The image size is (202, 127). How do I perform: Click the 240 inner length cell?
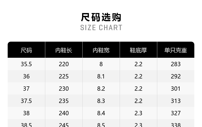(64, 113)
